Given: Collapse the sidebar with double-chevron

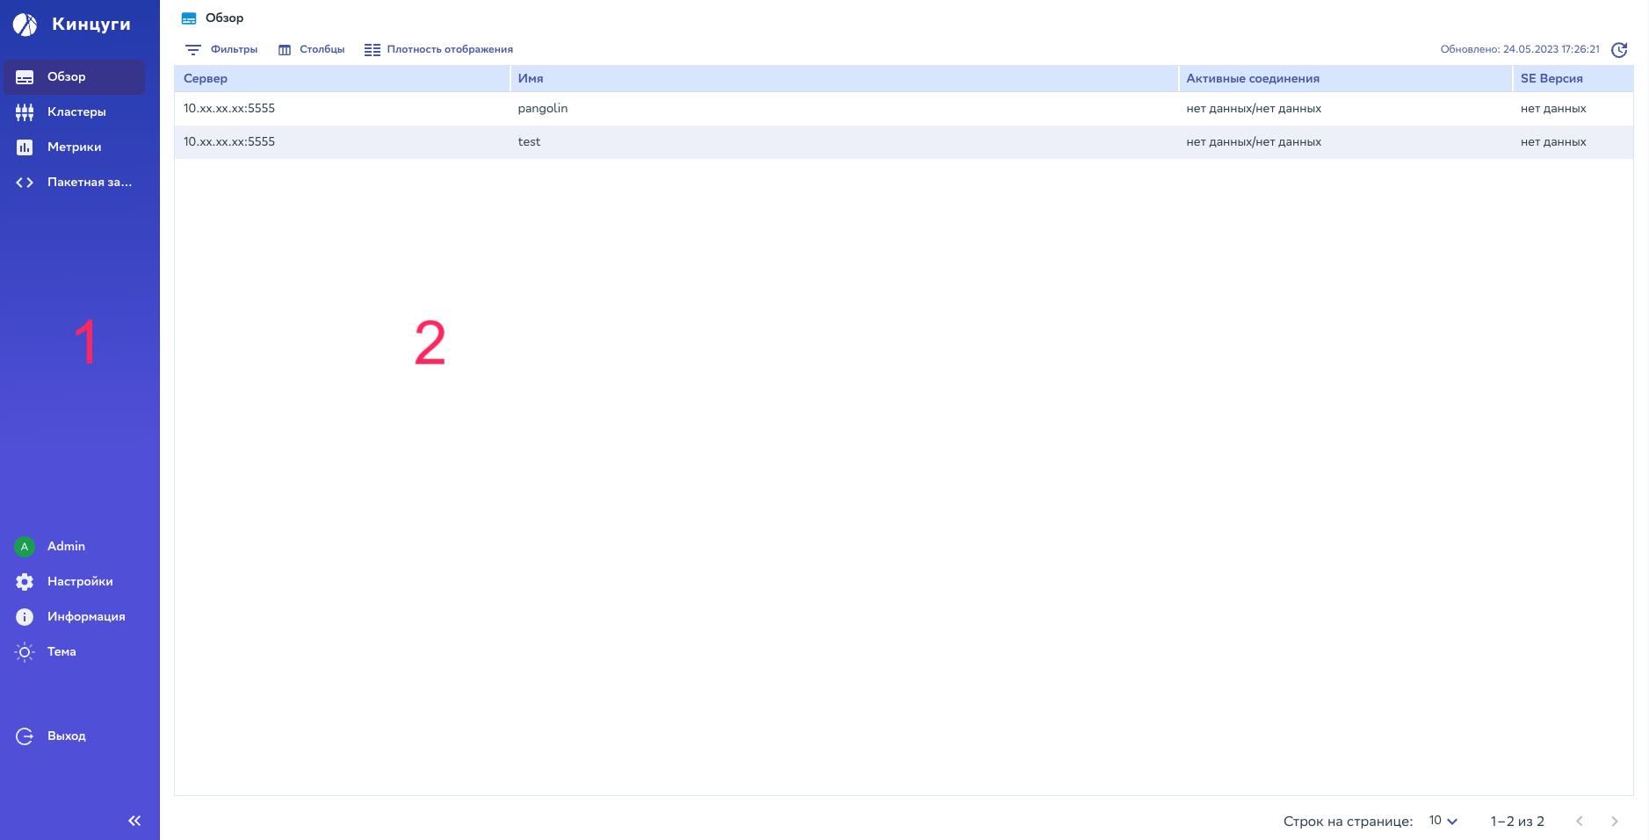Looking at the screenshot, I should 134,821.
